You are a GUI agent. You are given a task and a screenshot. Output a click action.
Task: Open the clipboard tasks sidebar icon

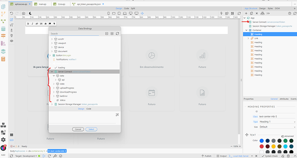(x=3, y=59)
